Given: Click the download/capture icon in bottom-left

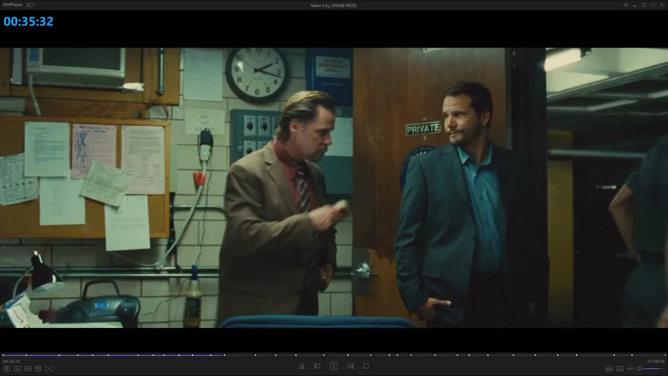Looking at the screenshot, I should pos(17,369).
